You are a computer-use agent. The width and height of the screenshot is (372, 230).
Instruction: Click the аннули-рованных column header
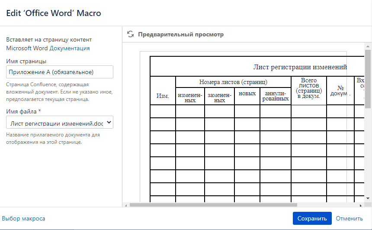tap(276, 96)
